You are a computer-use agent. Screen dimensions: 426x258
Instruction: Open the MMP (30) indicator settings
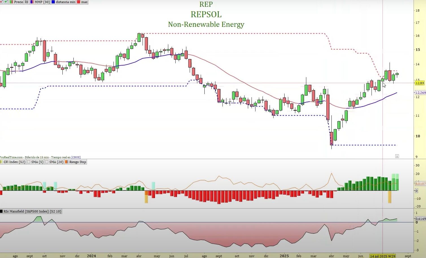click(40, 2)
